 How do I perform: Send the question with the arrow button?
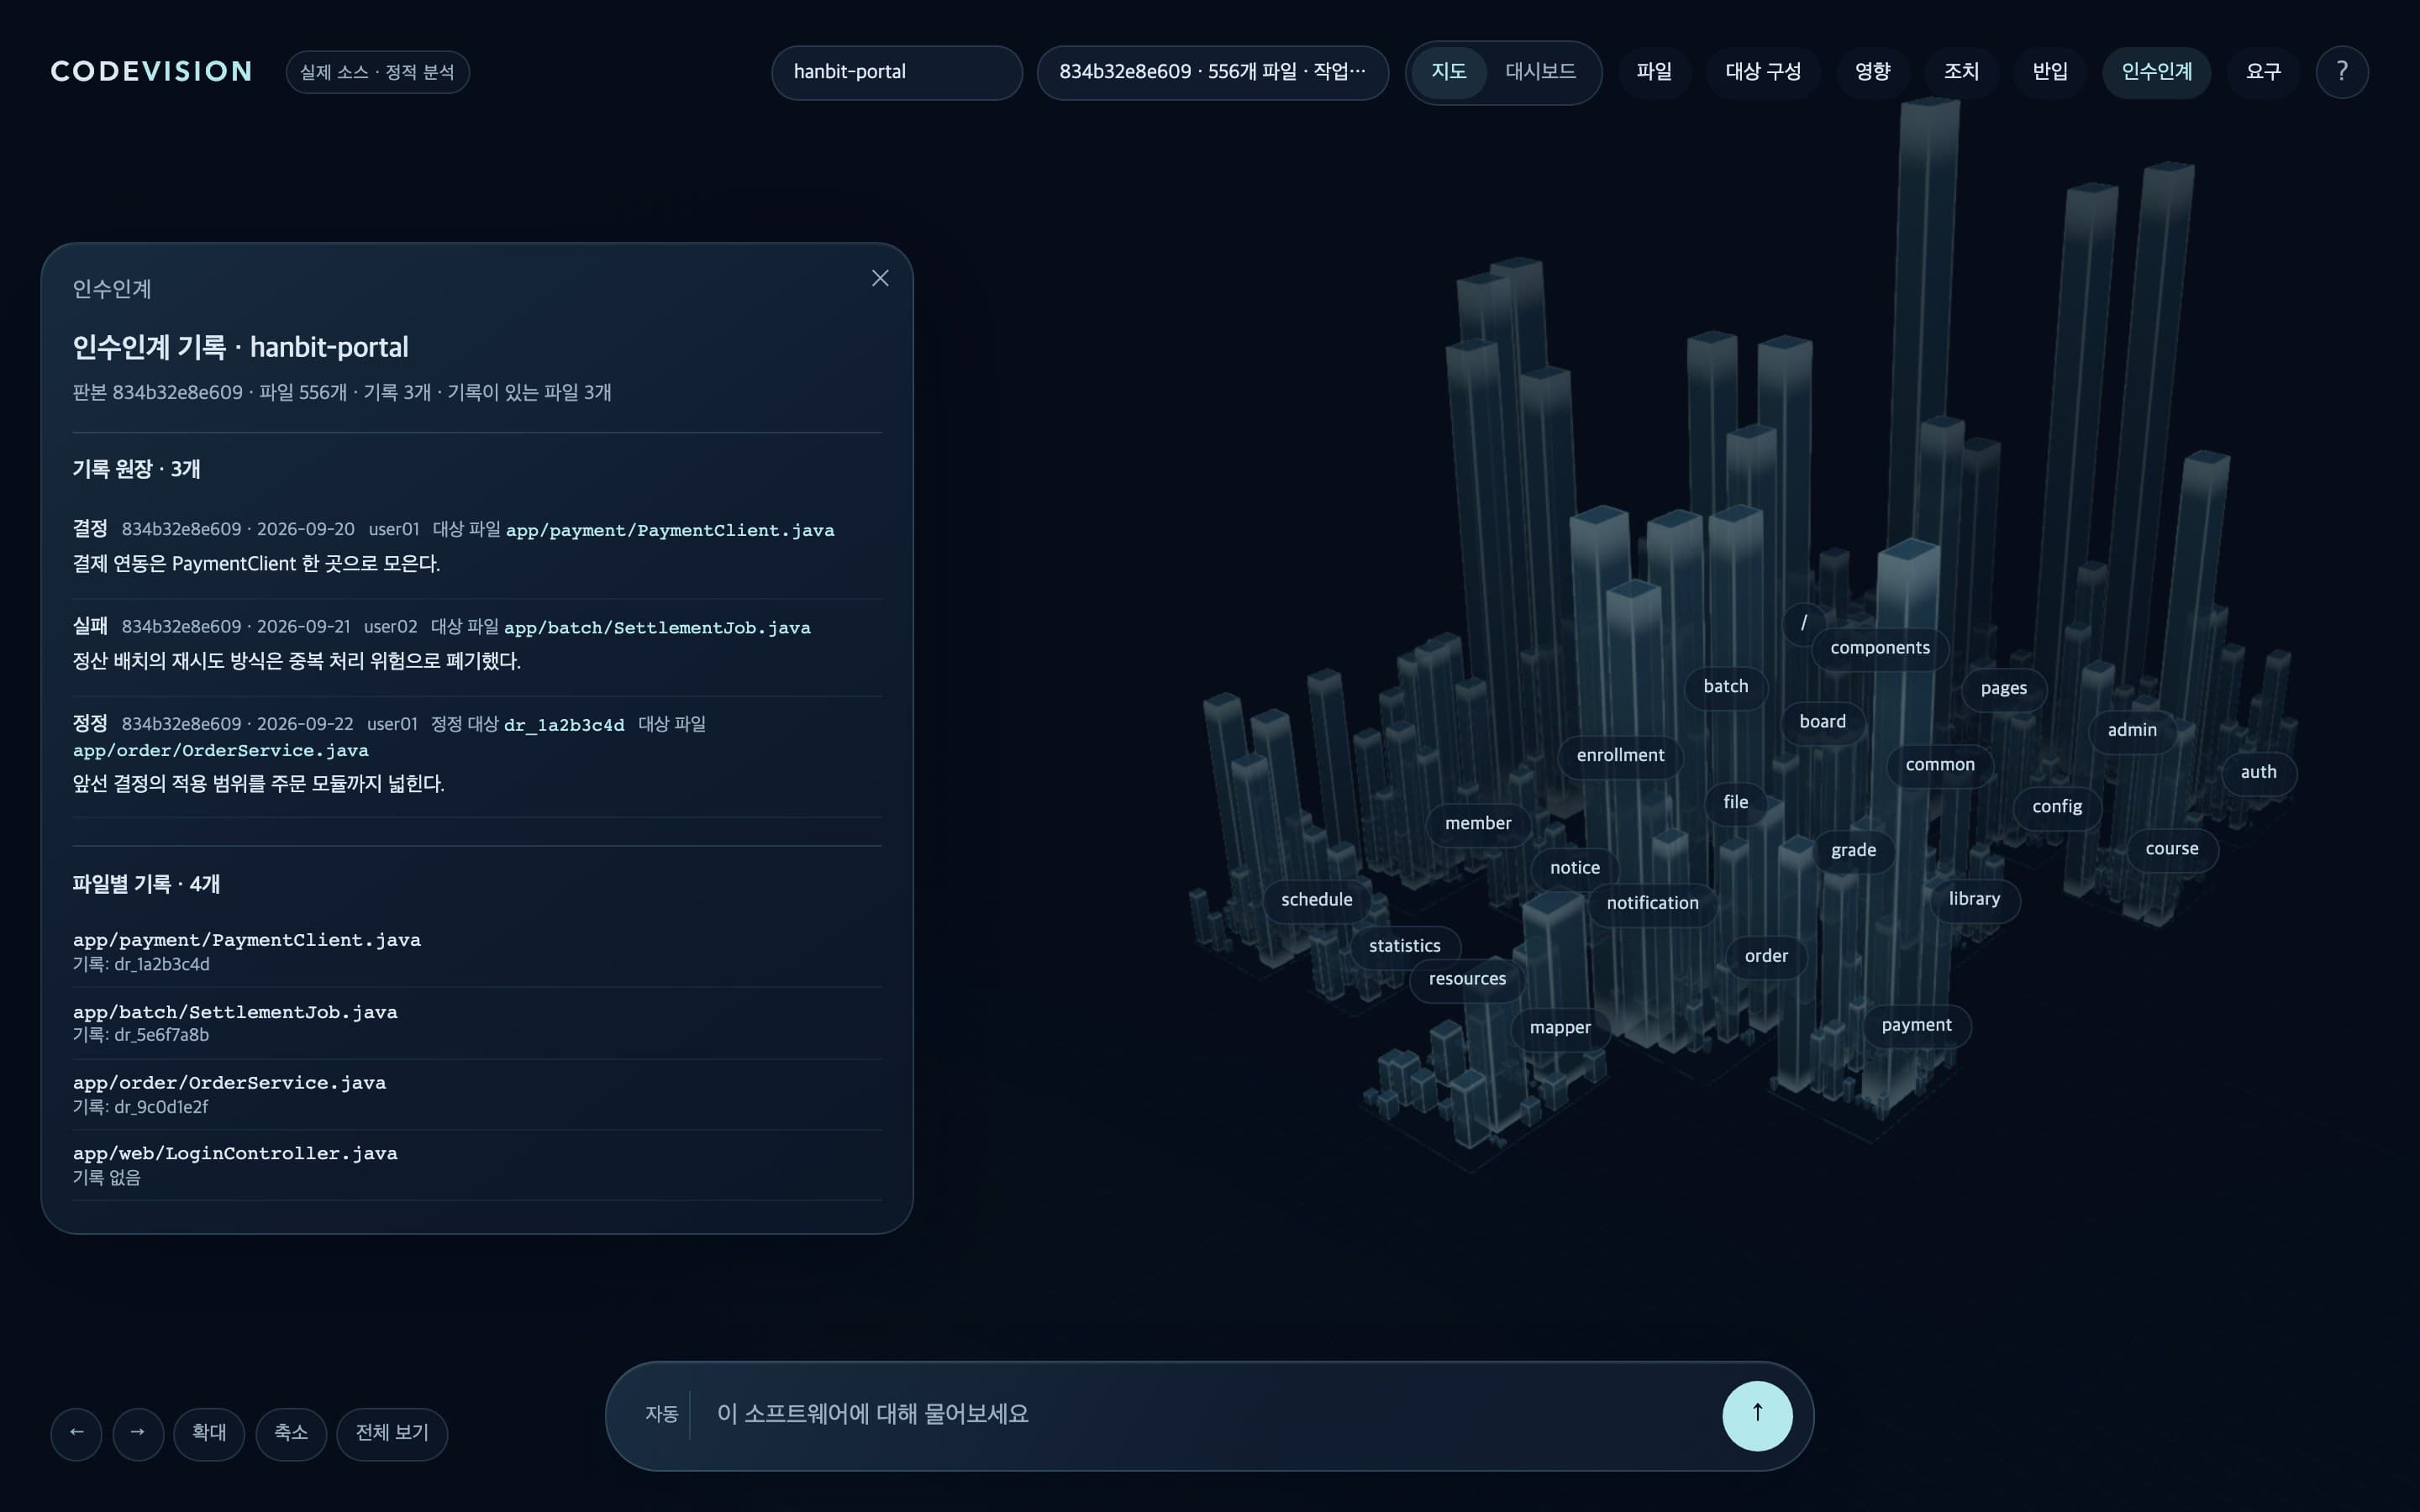point(1757,1415)
